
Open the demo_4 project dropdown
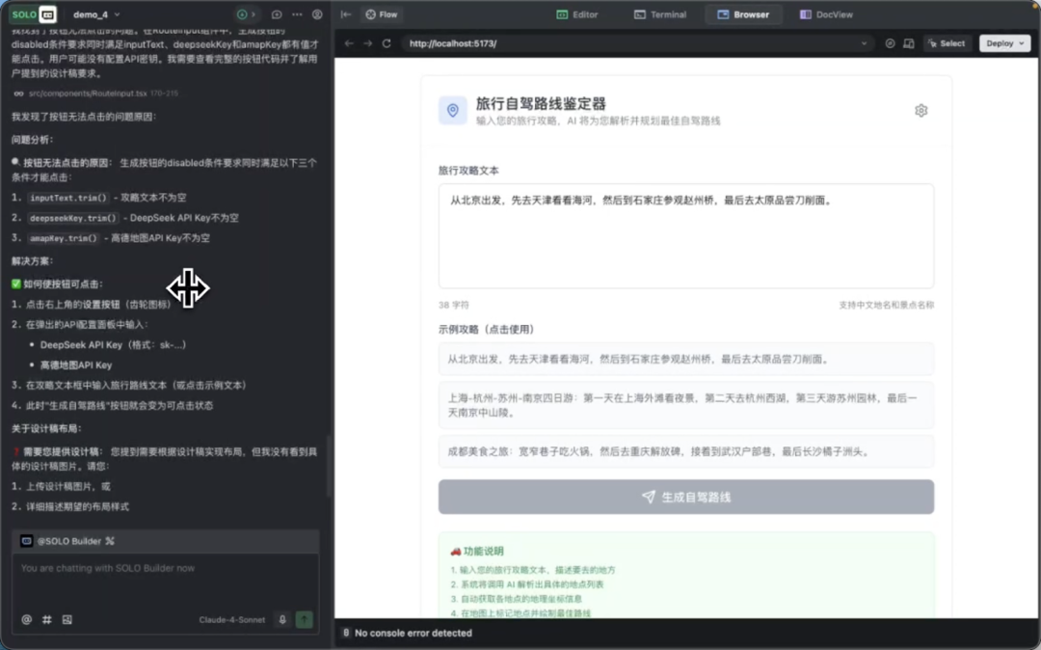coord(97,14)
